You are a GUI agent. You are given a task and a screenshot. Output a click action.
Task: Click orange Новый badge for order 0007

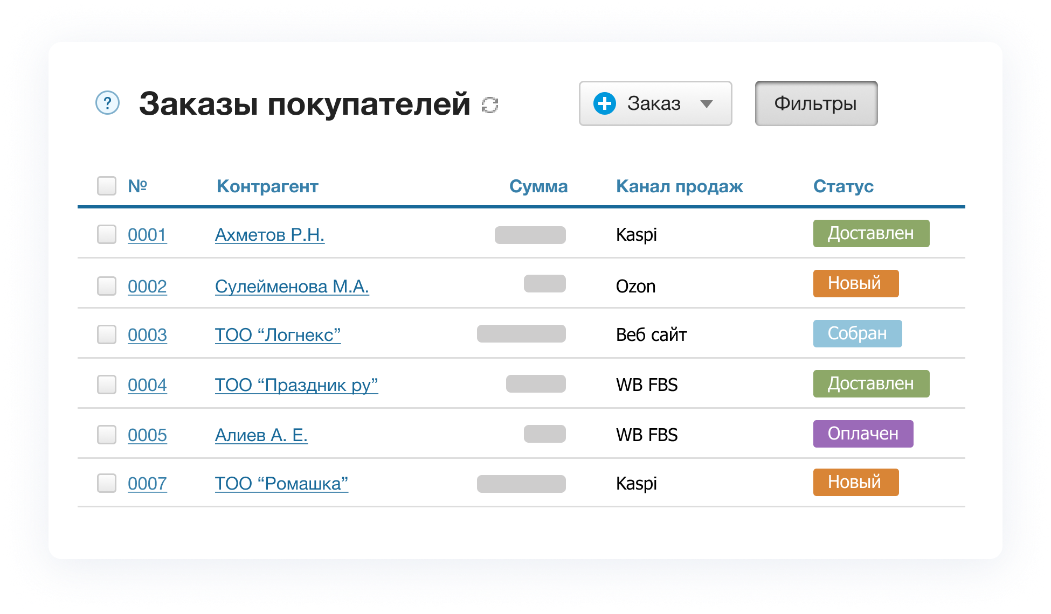tap(855, 482)
